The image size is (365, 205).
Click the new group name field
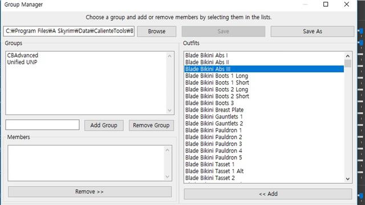click(42, 125)
